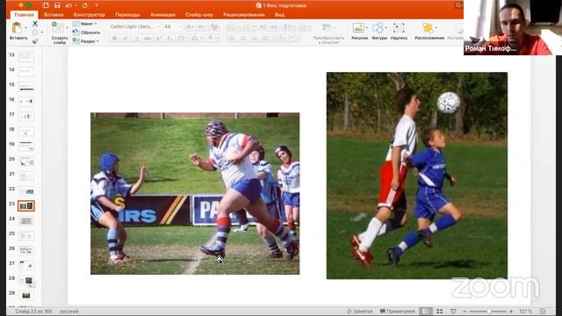Click the Надпись text box icon
Viewport: 562px width, 316px height.
[399, 27]
